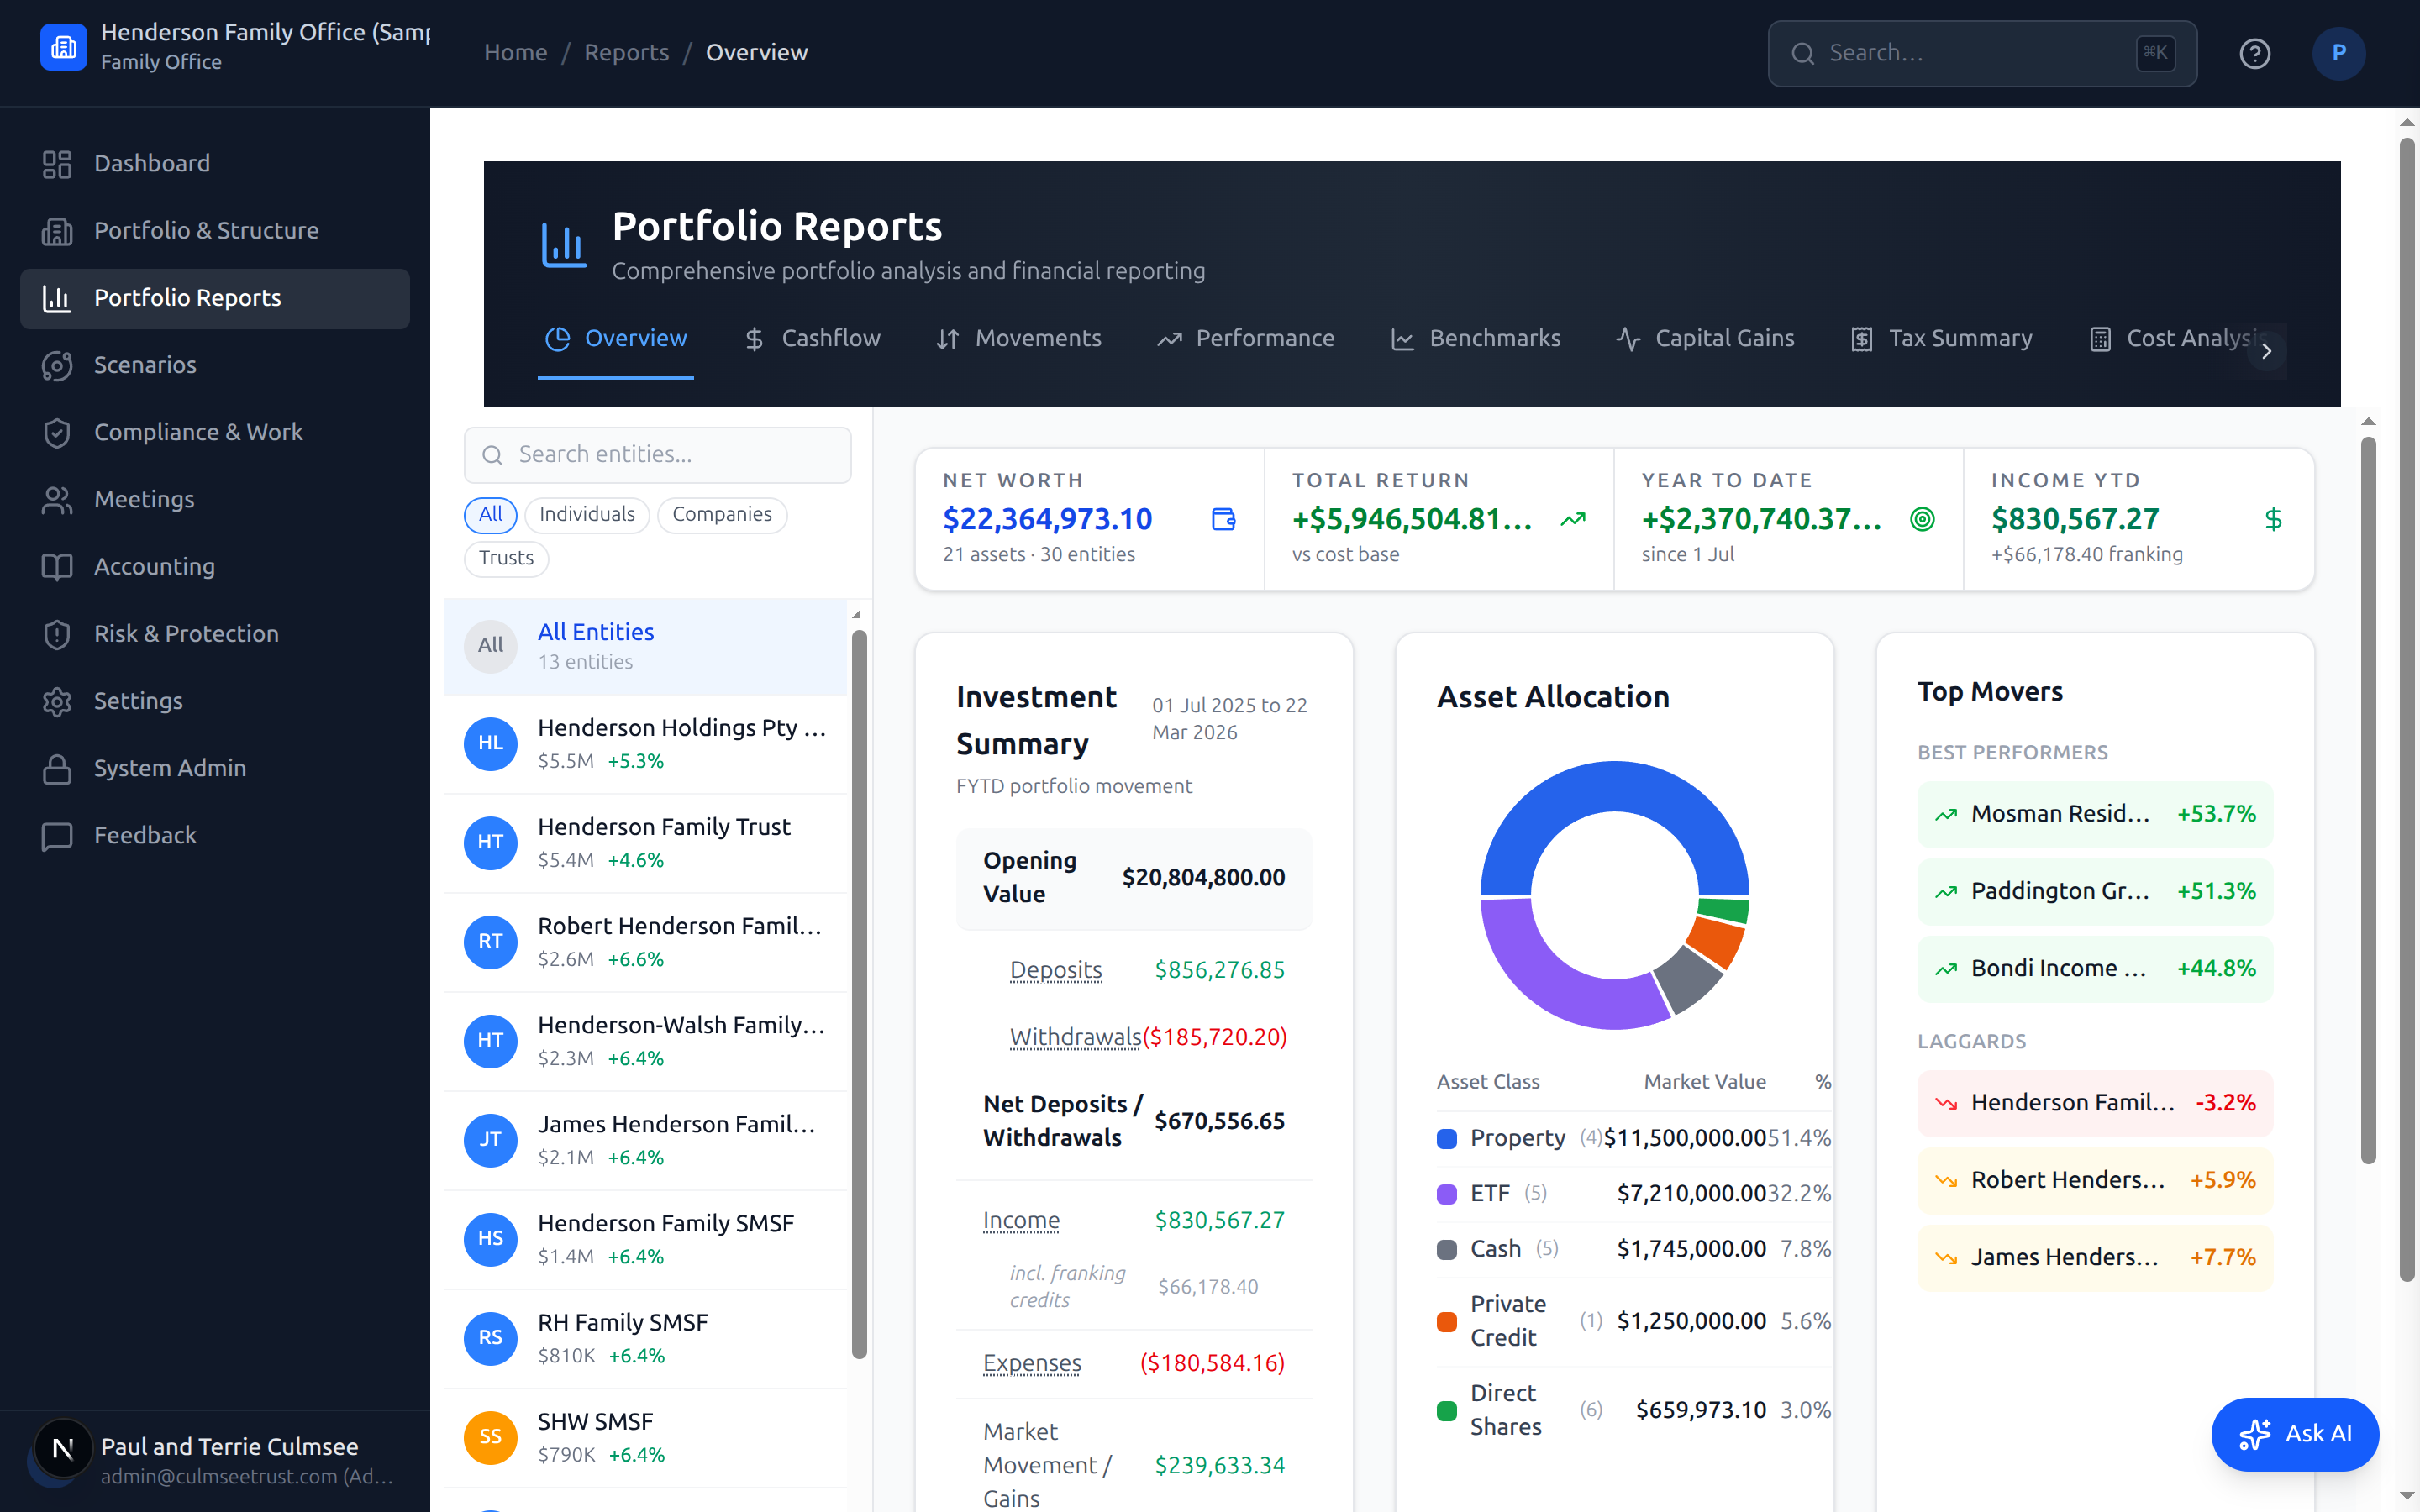Click the SS avatar for SHW SMSF
This screenshot has height=1512, width=2420.
pos(490,1437)
